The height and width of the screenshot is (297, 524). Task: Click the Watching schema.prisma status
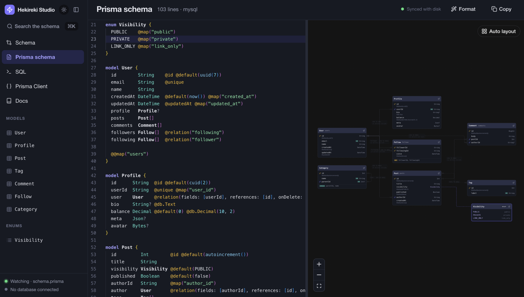coord(34,281)
